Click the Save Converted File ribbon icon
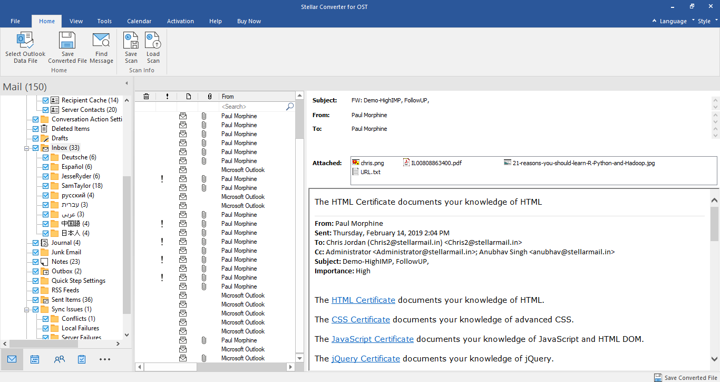 pos(67,41)
